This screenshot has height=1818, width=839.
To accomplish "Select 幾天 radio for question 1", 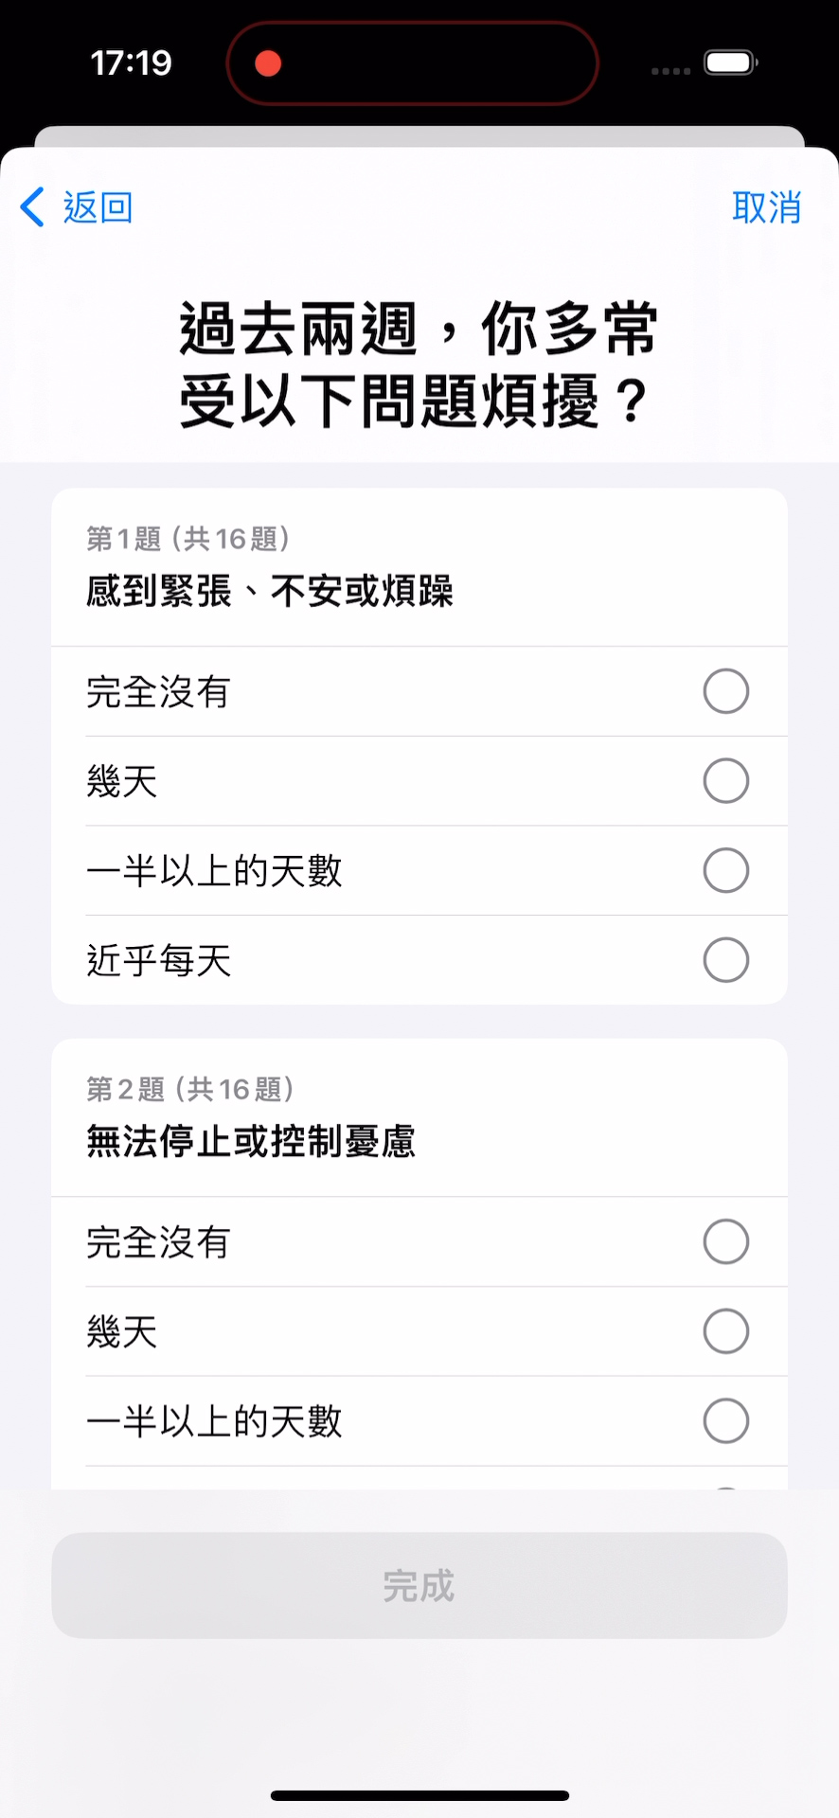I will click(x=725, y=781).
